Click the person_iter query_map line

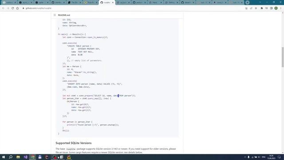pos(87,99)
